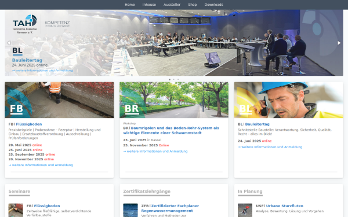Click the BL badge on construction worker image

coord(246,109)
